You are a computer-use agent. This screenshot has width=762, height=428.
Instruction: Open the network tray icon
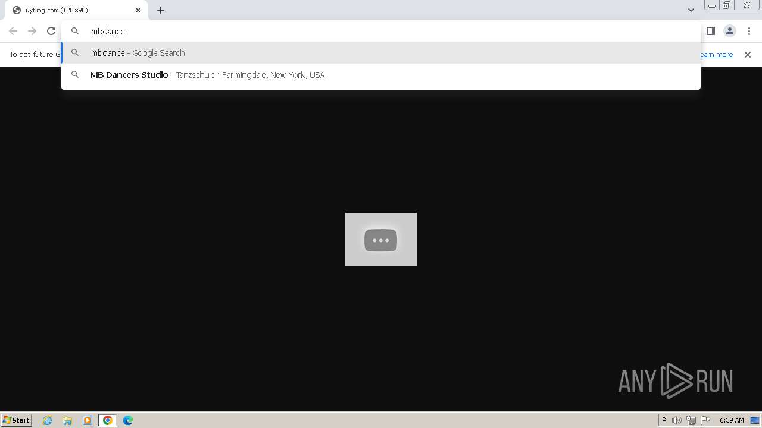(691, 420)
